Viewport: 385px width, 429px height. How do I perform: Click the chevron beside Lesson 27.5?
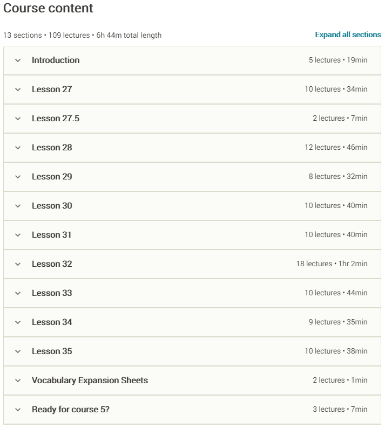18,119
